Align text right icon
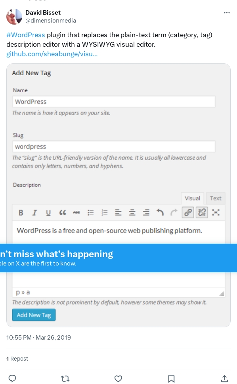 click(x=146, y=212)
